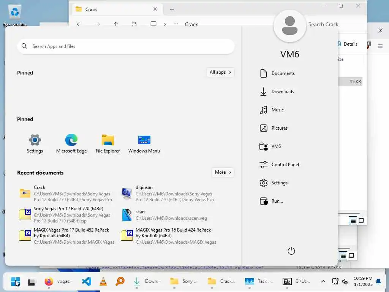Open VLC media player from taskbar
Viewport: 389px width, 292px height.
point(103,282)
